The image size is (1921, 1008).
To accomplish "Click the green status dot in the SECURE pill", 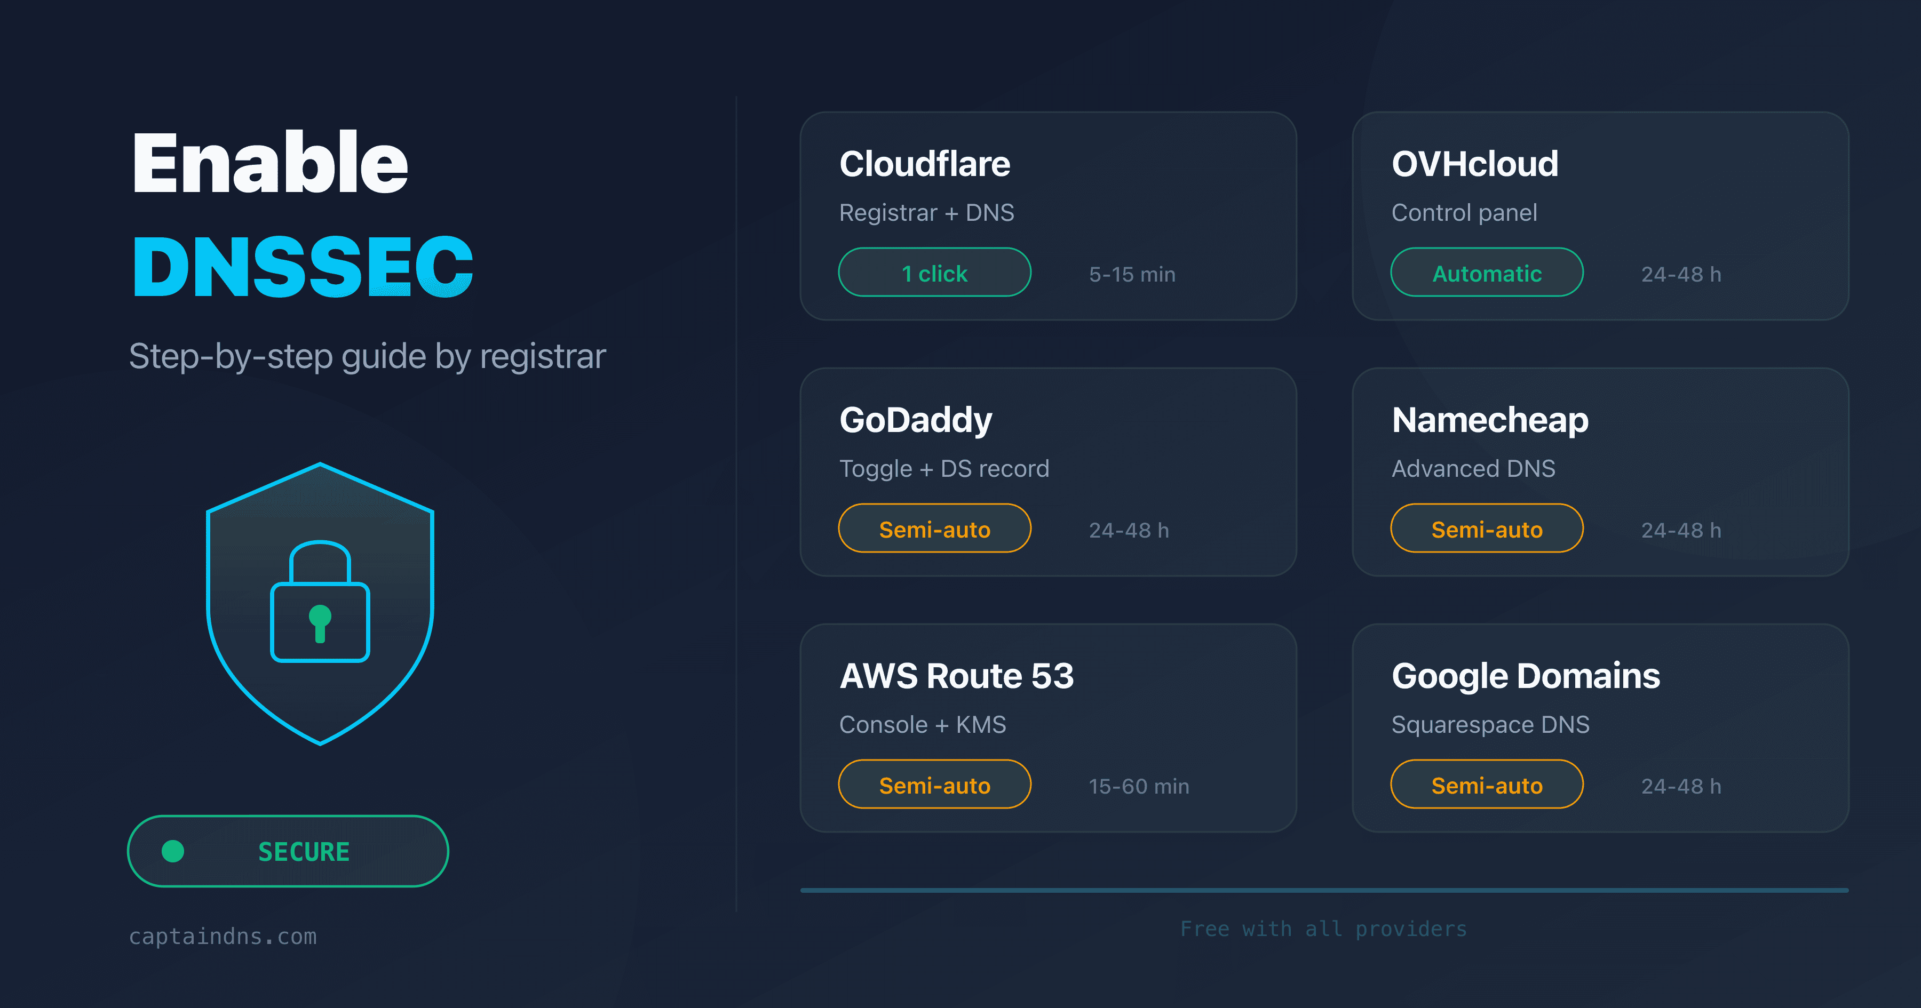I will pos(173,851).
